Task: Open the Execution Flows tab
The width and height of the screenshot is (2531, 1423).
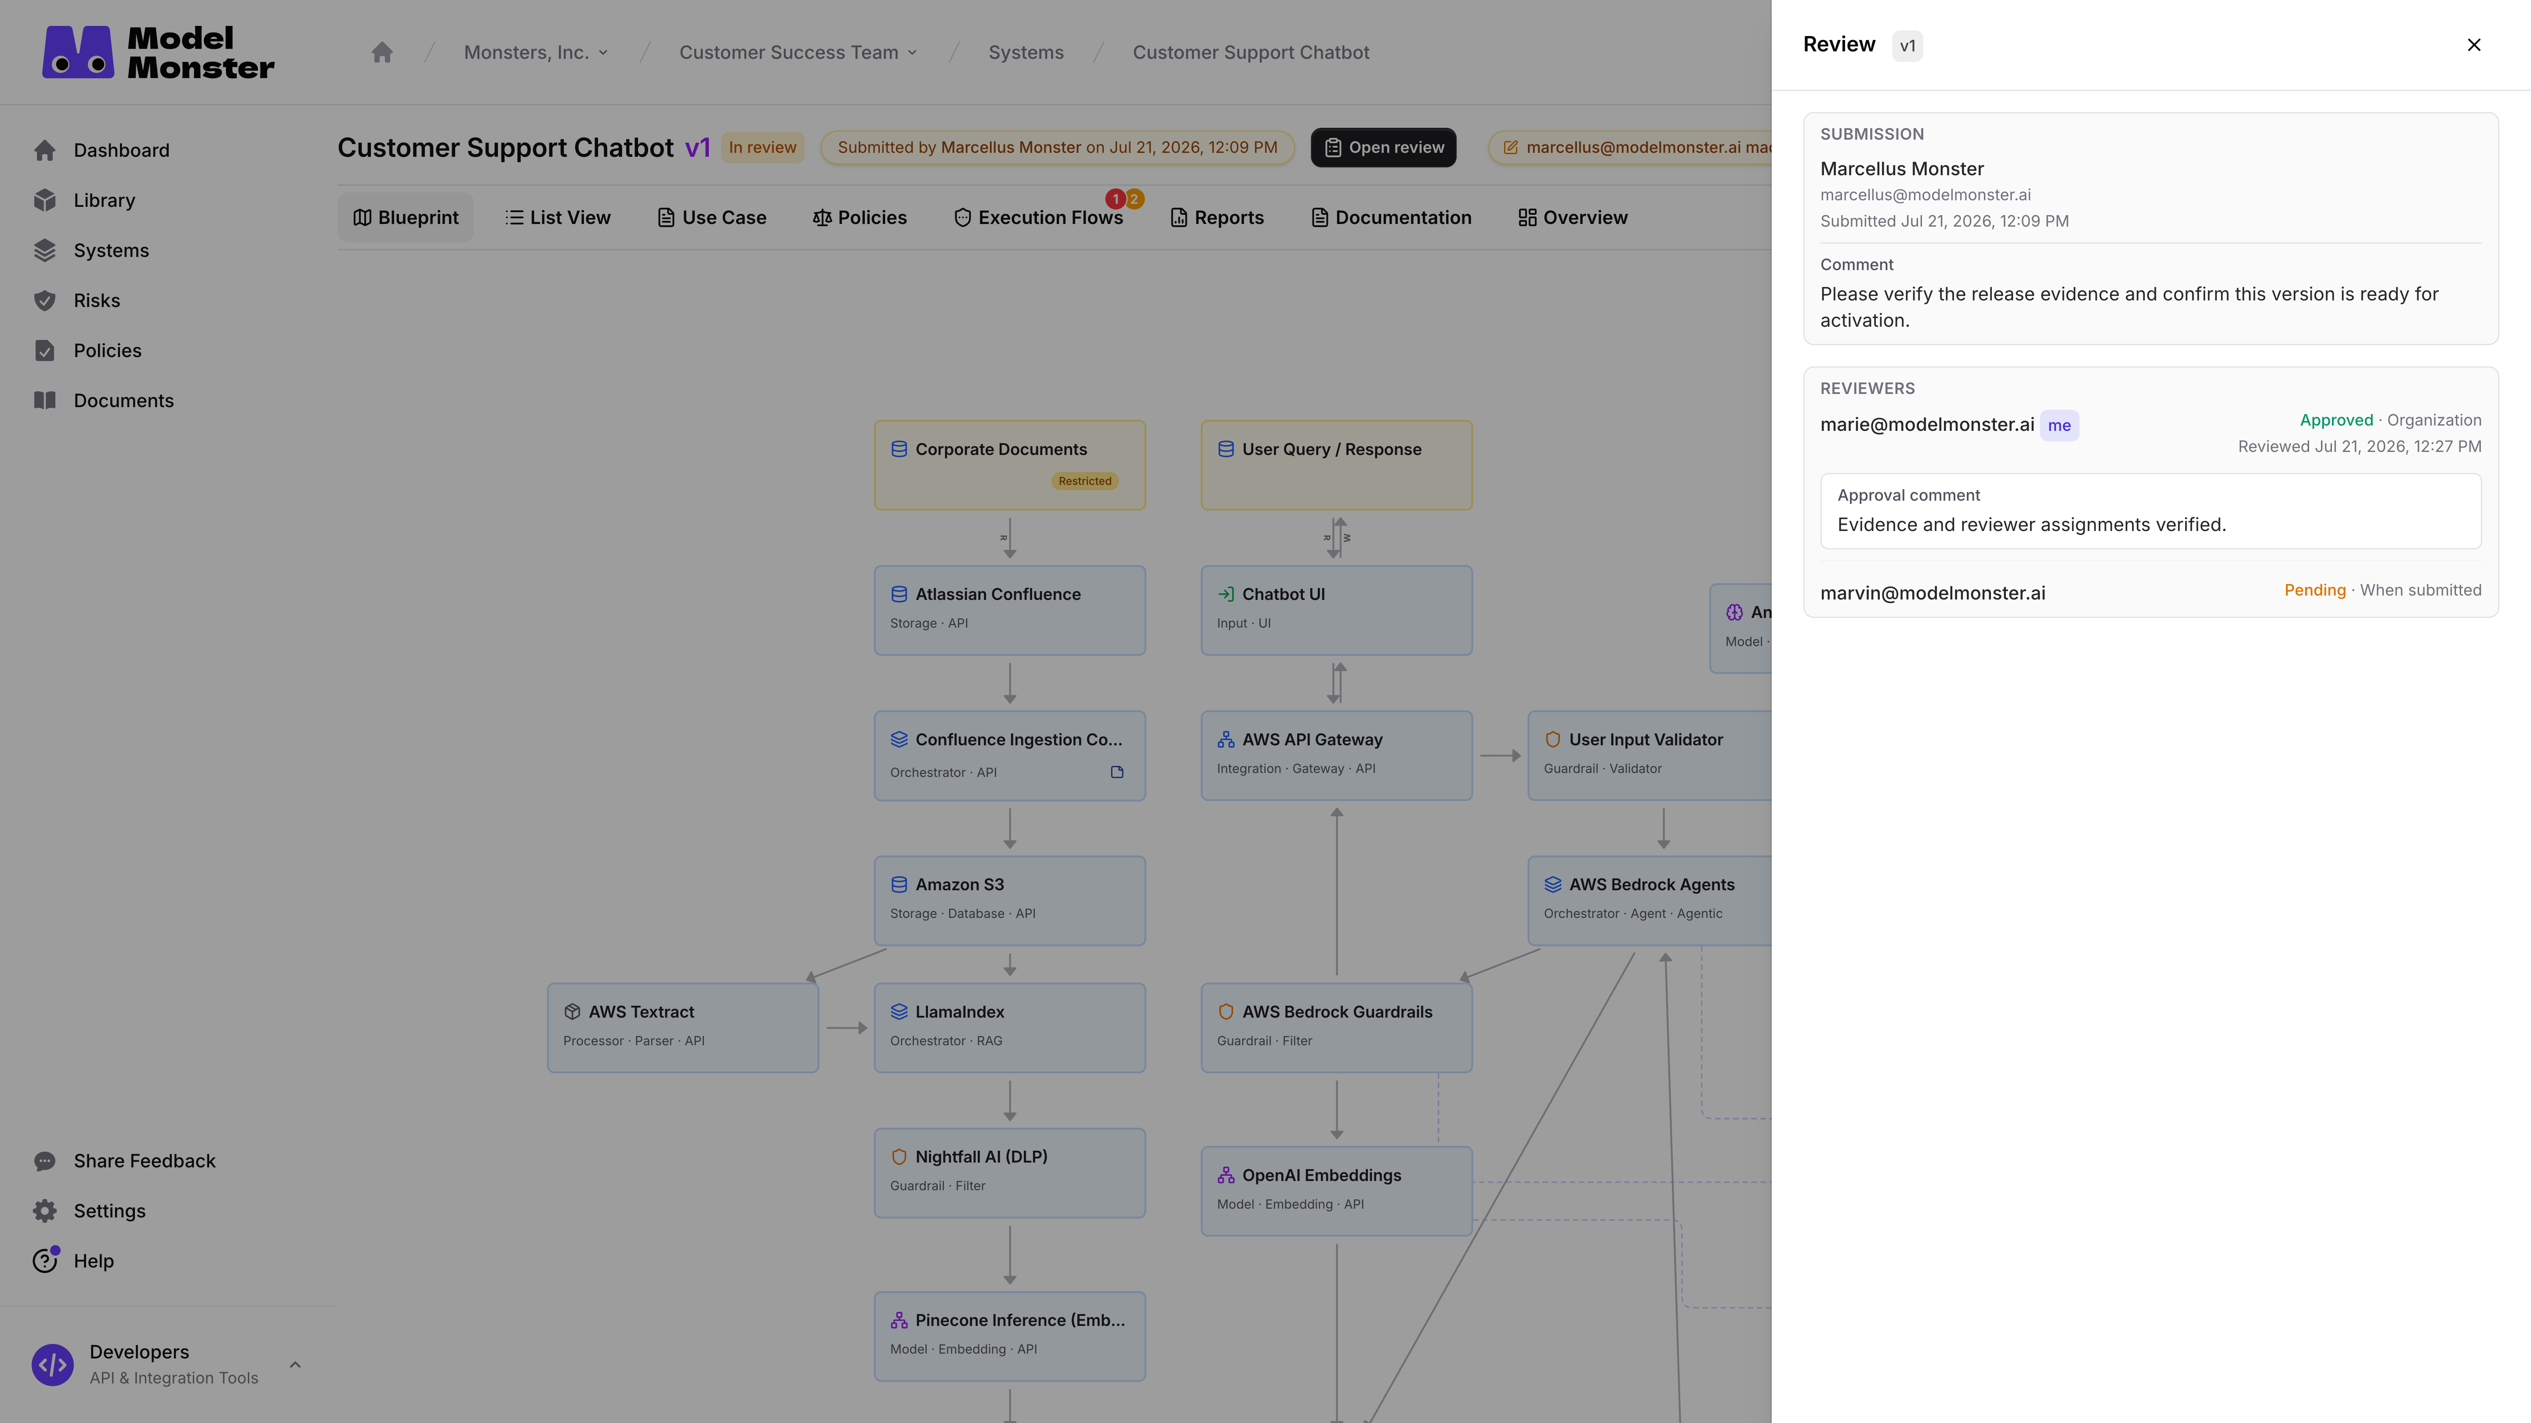Action: click(x=1038, y=217)
